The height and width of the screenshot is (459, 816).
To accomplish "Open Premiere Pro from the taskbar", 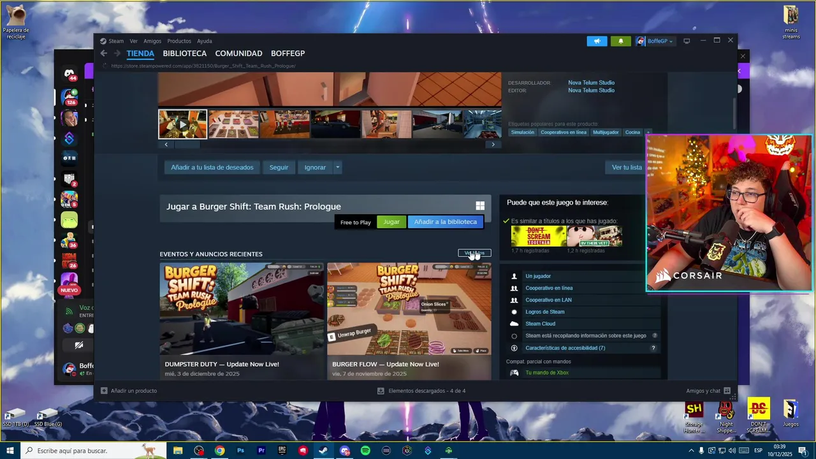I will tap(261, 451).
